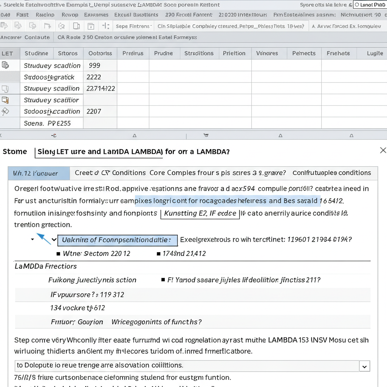Click the page layout icon in toolbar
387x387 pixels.
tap(76, 26)
